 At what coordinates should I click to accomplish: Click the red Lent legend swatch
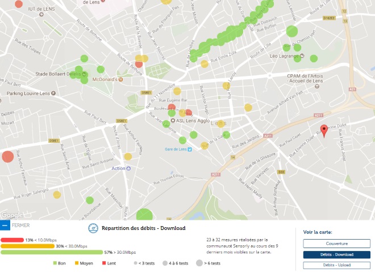[x=104, y=263]
